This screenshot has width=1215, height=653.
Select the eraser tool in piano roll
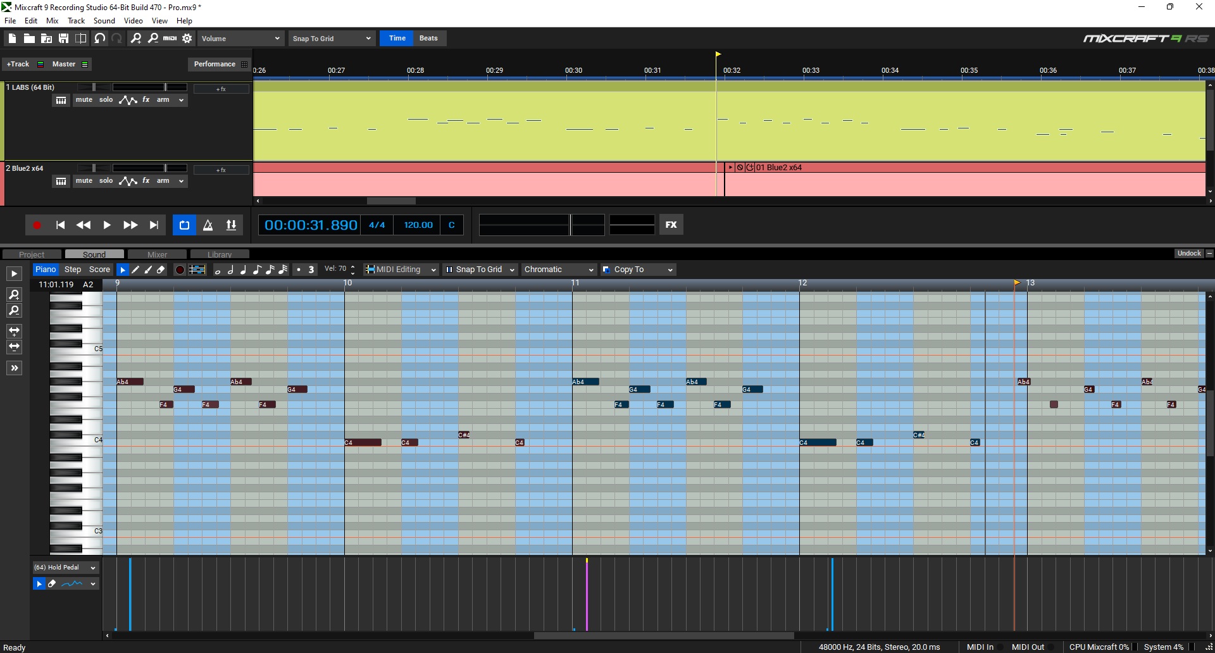(161, 270)
